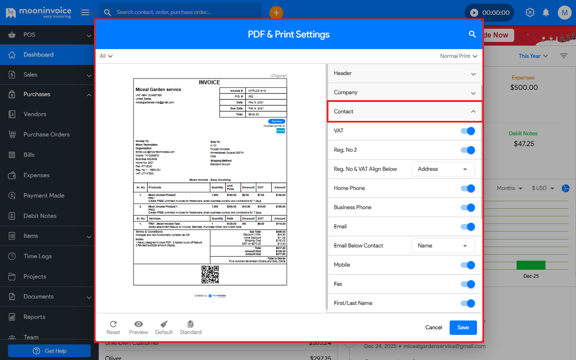Open Preview with the eye icon

point(138,324)
